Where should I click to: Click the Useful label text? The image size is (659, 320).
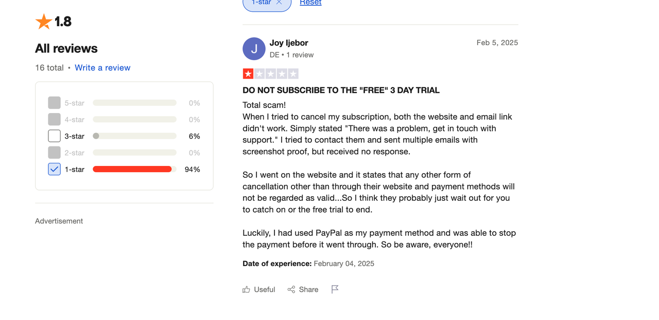[265, 290]
